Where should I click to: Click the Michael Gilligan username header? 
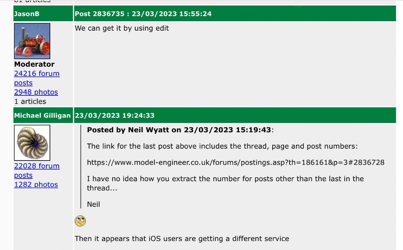point(43,115)
